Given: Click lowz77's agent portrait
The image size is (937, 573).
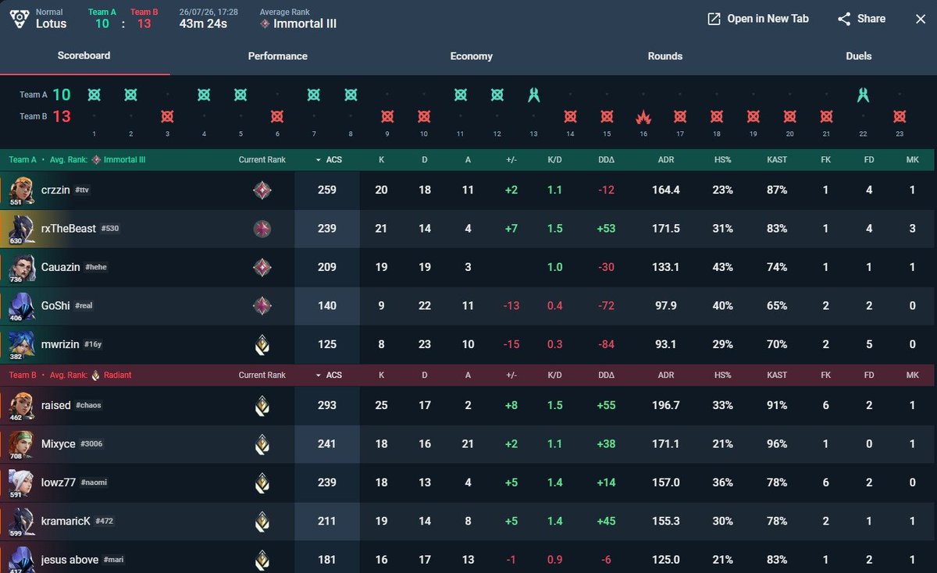Looking at the screenshot, I should tap(21, 482).
